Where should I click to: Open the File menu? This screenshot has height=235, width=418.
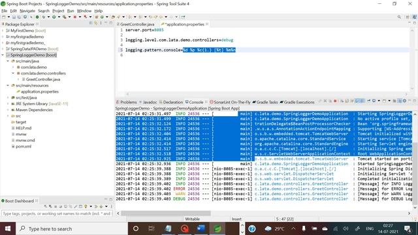pyautogui.click(x=5, y=10)
